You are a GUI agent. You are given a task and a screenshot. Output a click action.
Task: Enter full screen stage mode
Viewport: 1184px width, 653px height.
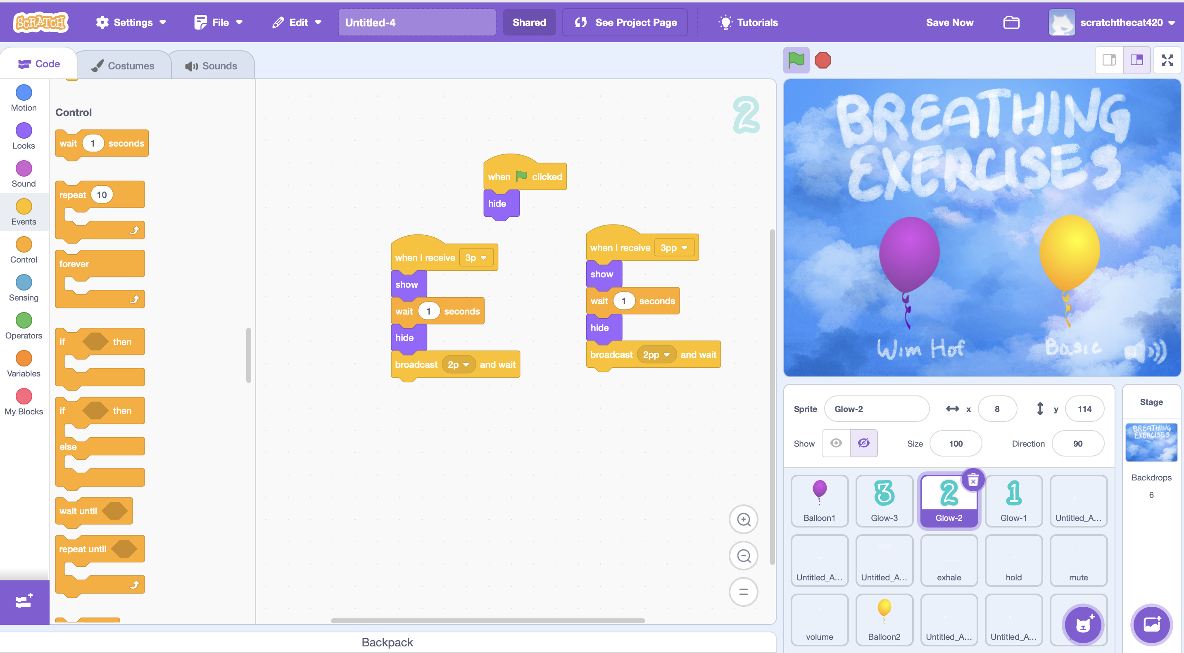(x=1167, y=60)
